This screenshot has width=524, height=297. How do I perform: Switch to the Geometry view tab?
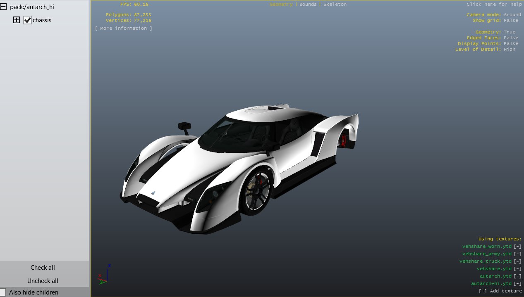[281, 4]
